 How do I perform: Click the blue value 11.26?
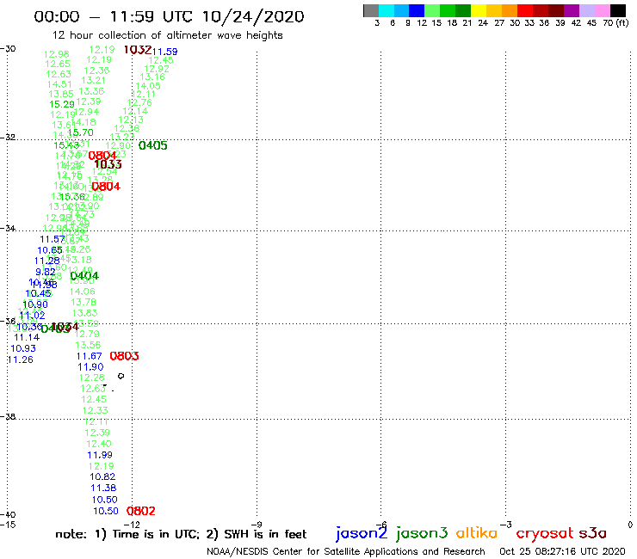point(21,359)
